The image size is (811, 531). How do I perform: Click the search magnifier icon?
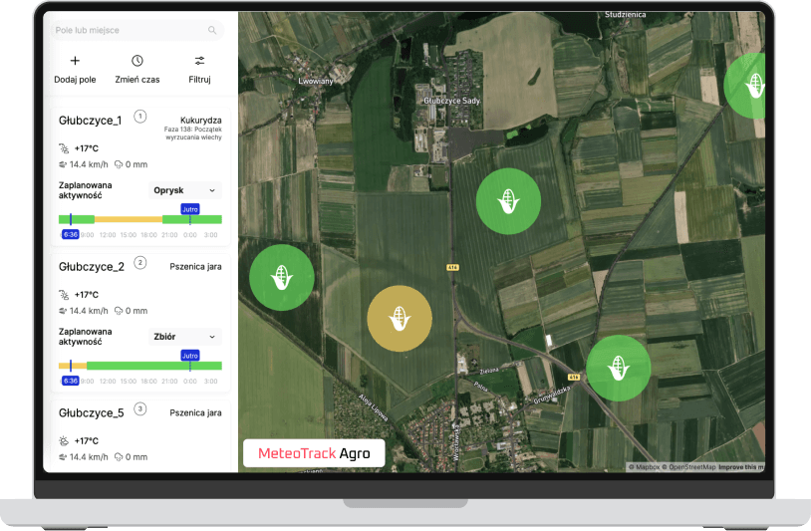click(x=212, y=30)
